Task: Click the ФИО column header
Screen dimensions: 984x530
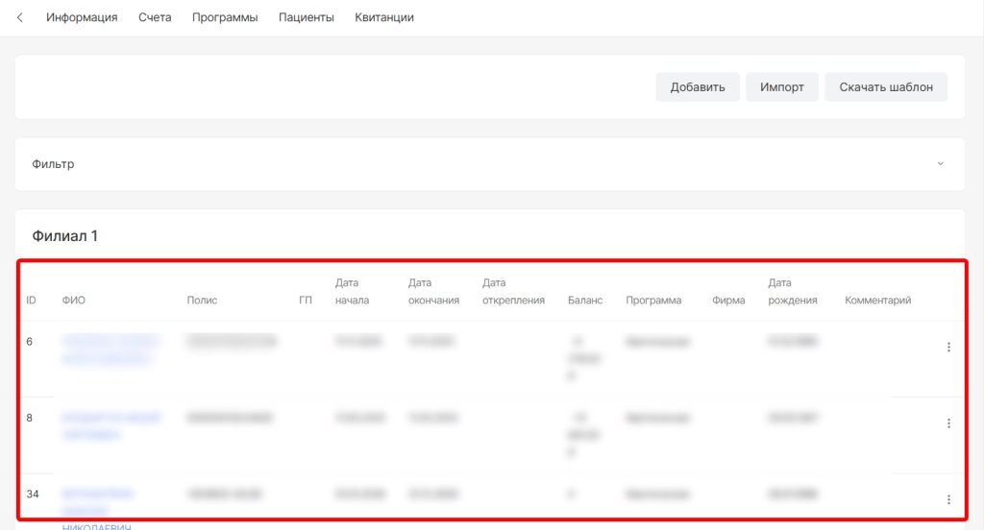Action: pyautogui.click(x=74, y=301)
